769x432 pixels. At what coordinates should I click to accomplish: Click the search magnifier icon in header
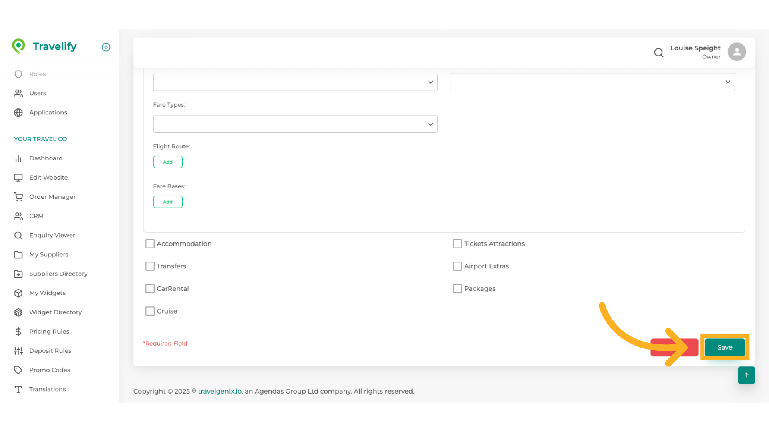pyautogui.click(x=658, y=52)
